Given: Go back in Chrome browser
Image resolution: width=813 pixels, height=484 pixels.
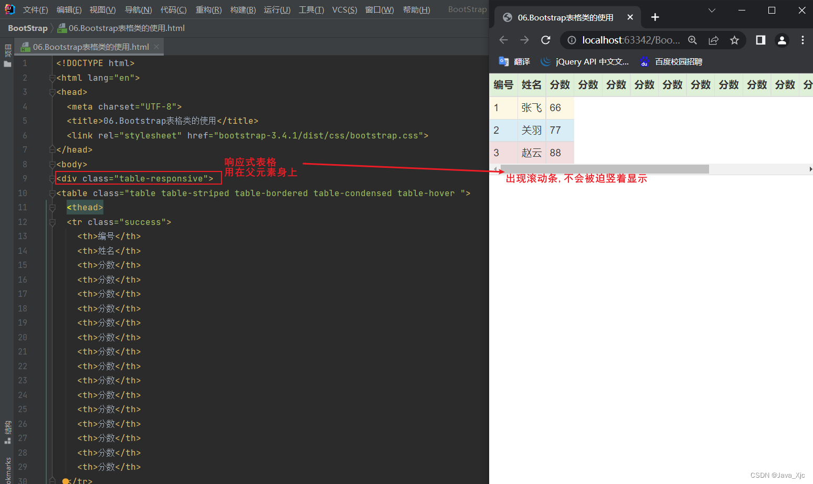Looking at the screenshot, I should tap(504, 40).
